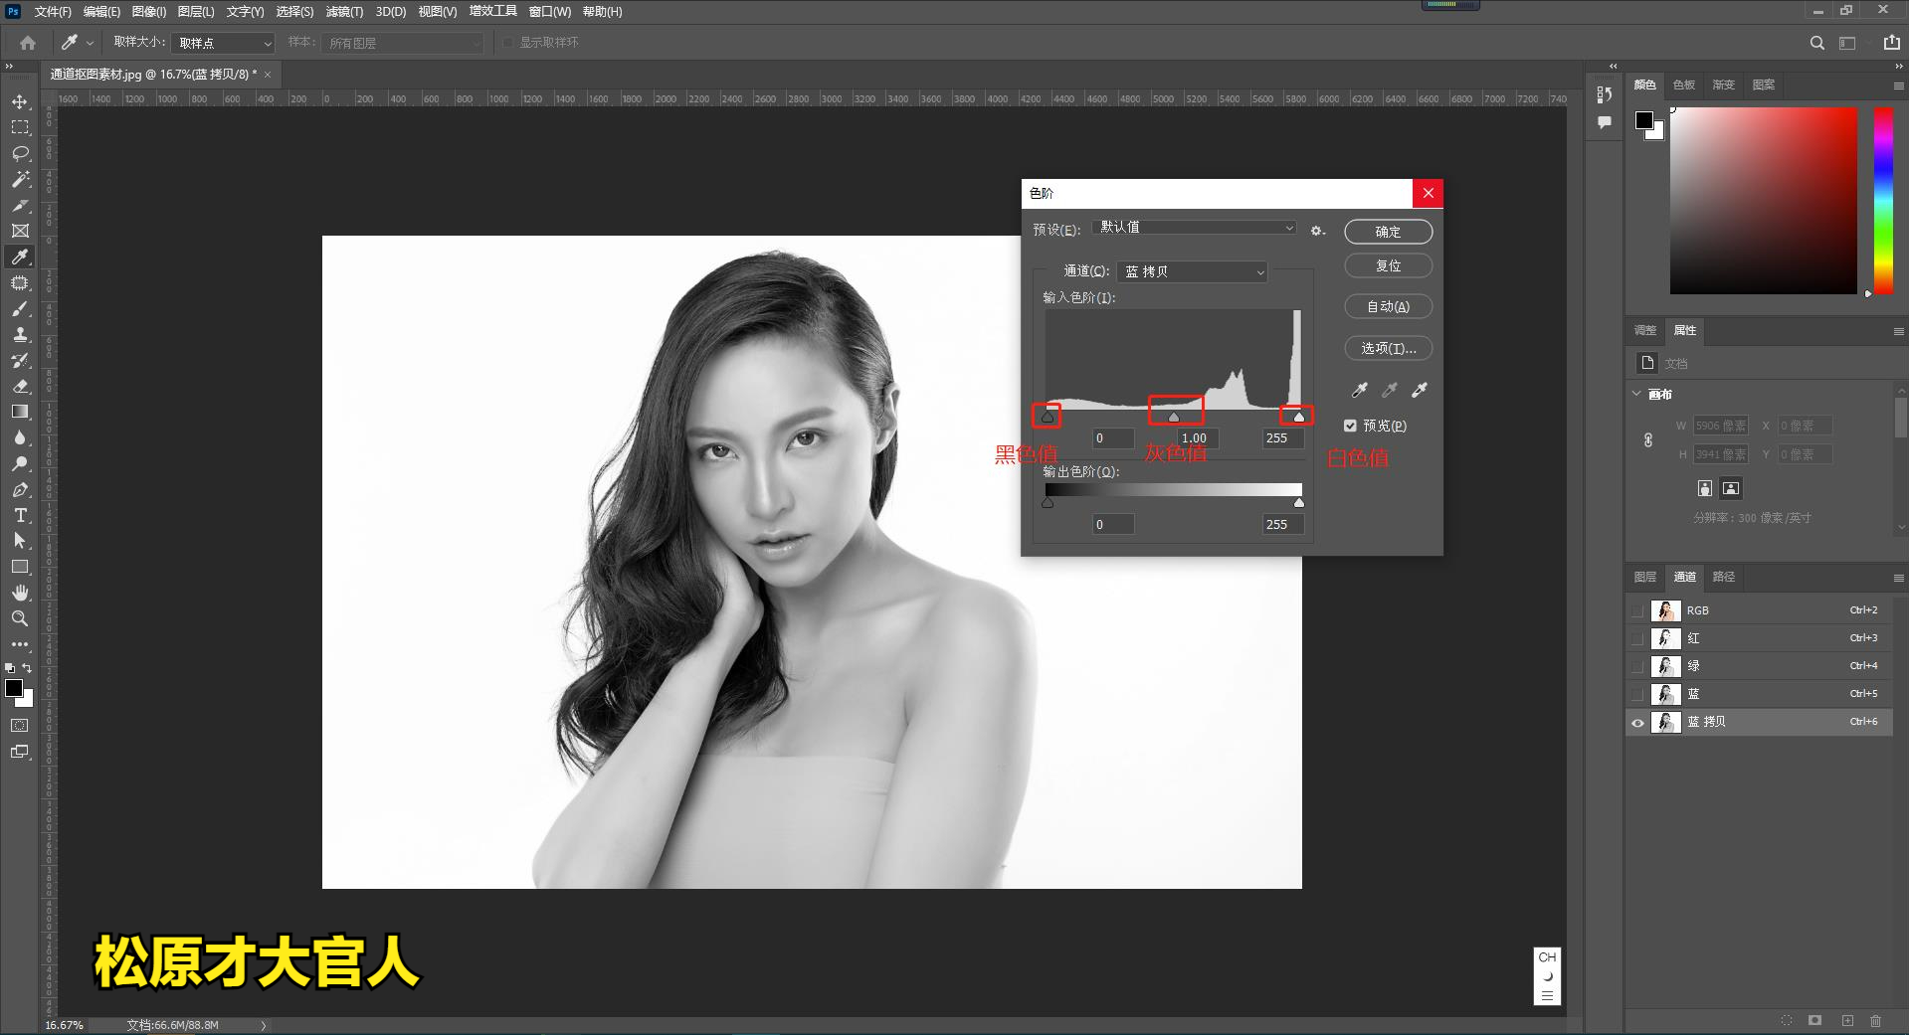Select the Zoom tool in the toolbar
The width and height of the screenshot is (1909, 1035).
point(20,618)
